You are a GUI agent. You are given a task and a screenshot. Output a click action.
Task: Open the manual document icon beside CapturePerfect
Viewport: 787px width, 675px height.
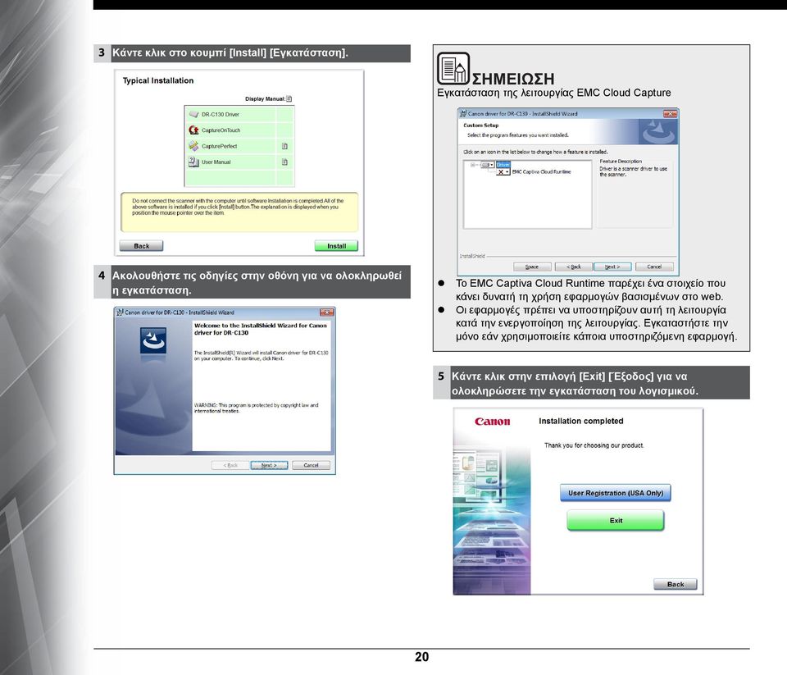coord(284,146)
